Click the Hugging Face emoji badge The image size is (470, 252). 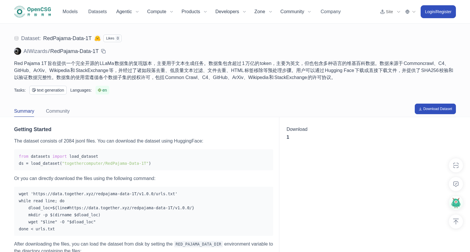[x=98, y=38]
